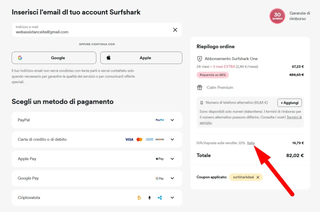Image resolution: width=320 pixels, height=212 pixels.
Task: Expand the PayPal payment option chevron
Action: coord(172,120)
